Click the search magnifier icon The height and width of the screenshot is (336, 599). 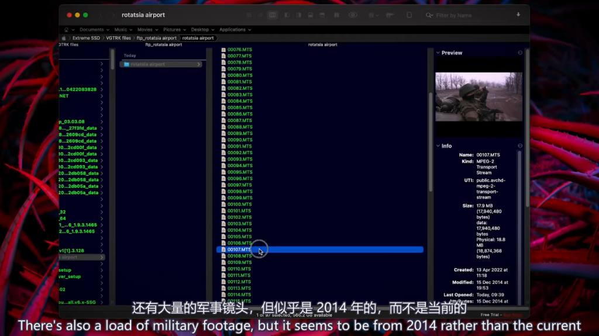[x=429, y=15]
